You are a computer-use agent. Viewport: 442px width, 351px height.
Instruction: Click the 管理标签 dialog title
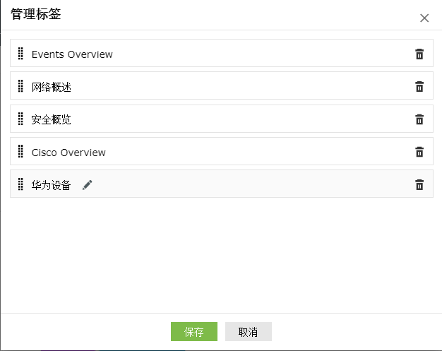[x=36, y=14]
